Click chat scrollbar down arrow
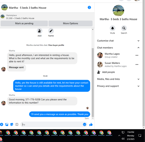 93,118
